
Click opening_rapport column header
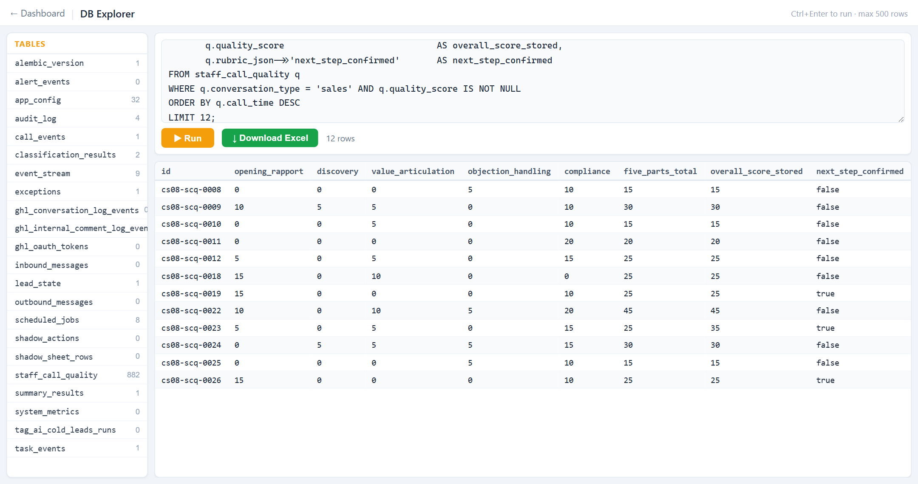tap(269, 171)
